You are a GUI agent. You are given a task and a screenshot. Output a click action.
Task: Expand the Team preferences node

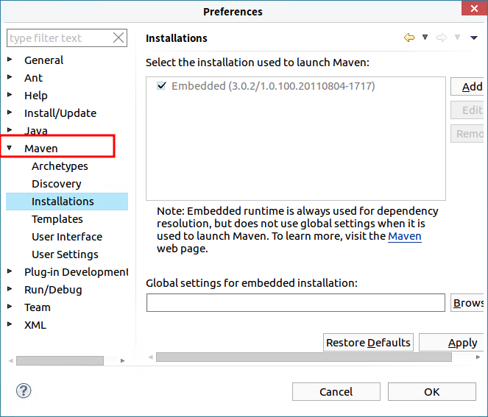[x=10, y=307]
